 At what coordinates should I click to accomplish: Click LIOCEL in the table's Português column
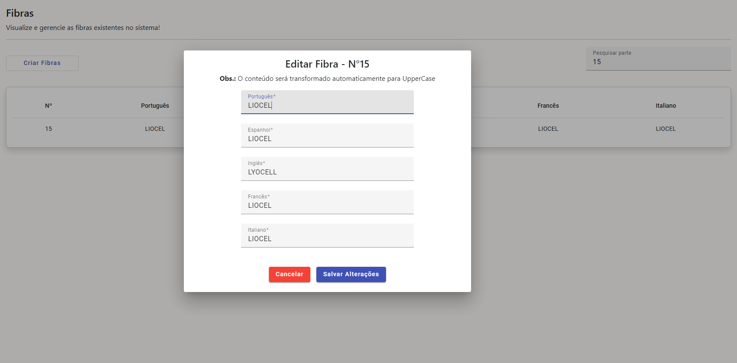click(x=155, y=129)
